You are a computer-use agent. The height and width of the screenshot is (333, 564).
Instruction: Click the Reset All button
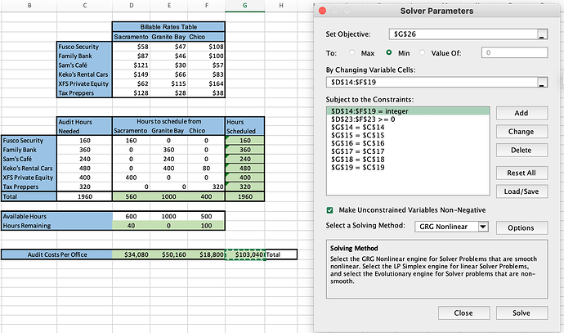pyautogui.click(x=521, y=173)
